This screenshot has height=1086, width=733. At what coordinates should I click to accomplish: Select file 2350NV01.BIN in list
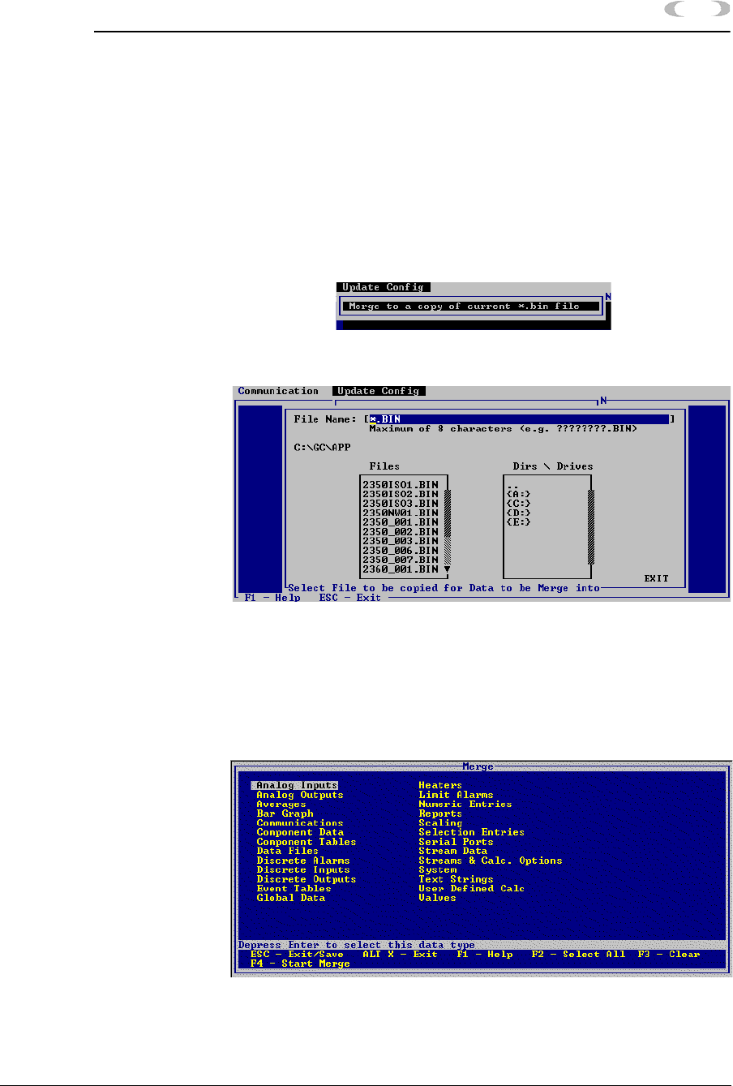point(401,513)
